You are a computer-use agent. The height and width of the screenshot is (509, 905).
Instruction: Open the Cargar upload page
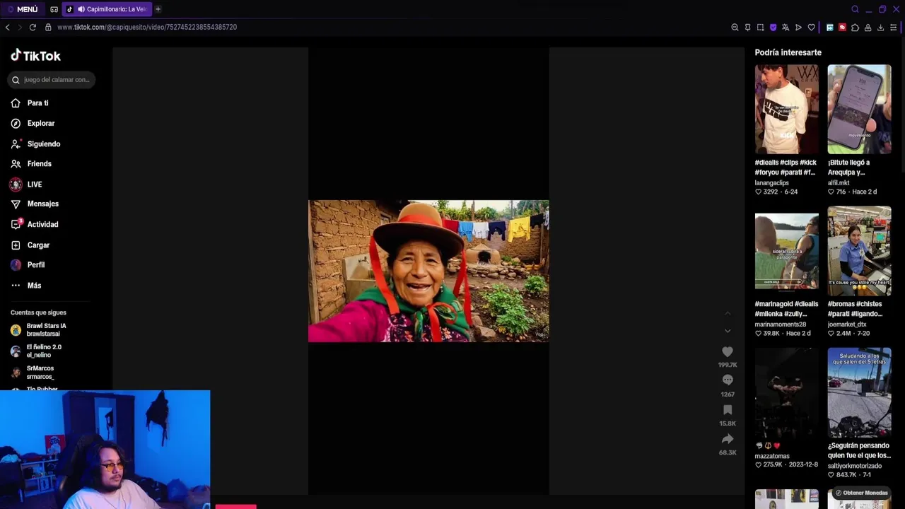pos(30,245)
